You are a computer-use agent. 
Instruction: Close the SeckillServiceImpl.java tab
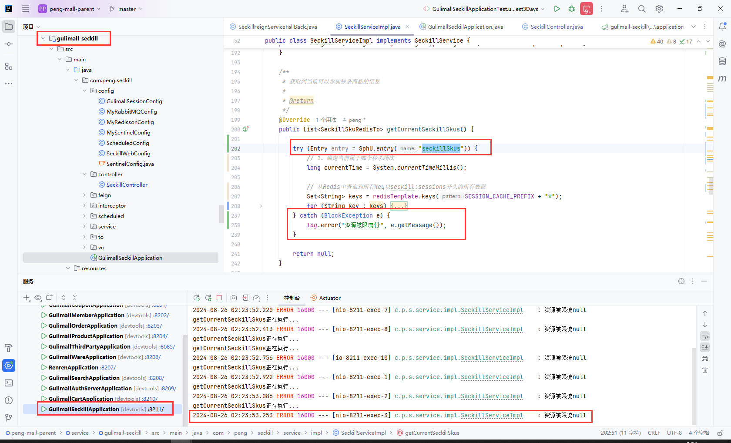click(x=407, y=27)
